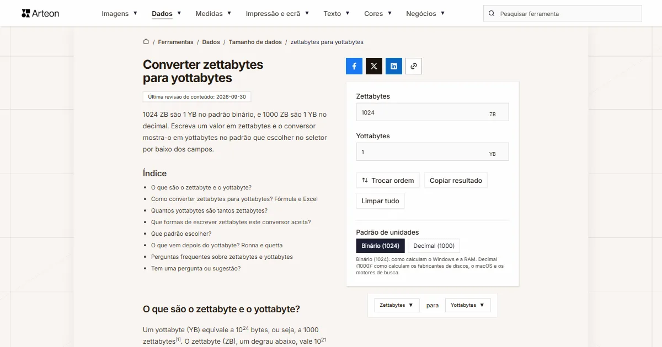
Task: Click the Limpar tudo button
Action: [380, 201]
